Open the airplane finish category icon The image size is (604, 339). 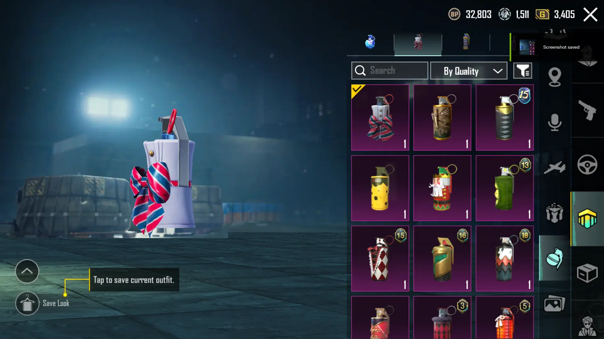[555, 167]
